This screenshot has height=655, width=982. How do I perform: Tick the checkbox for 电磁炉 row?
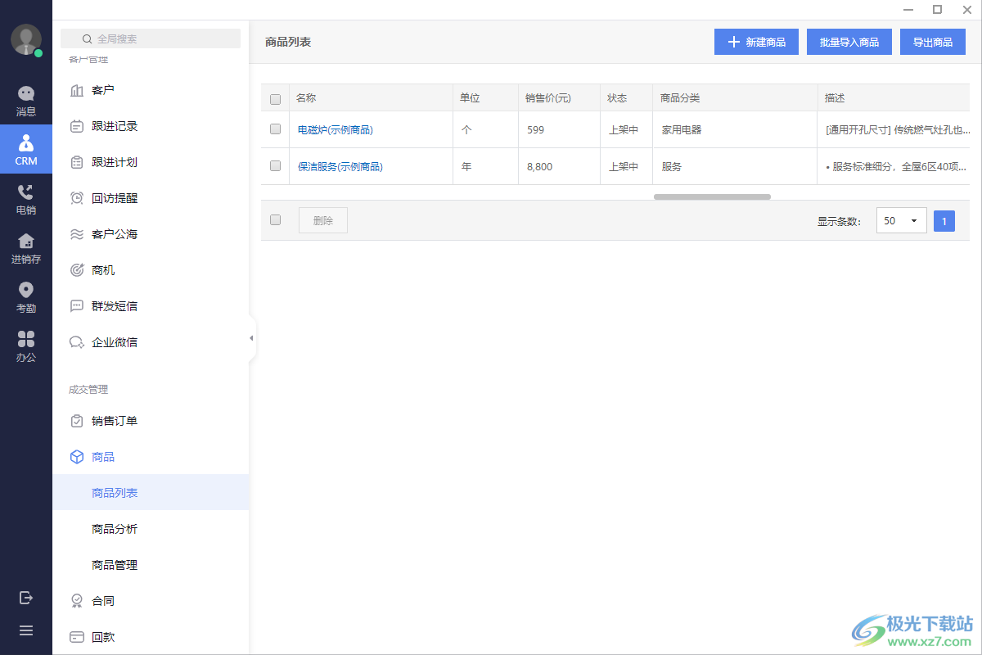(275, 129)
